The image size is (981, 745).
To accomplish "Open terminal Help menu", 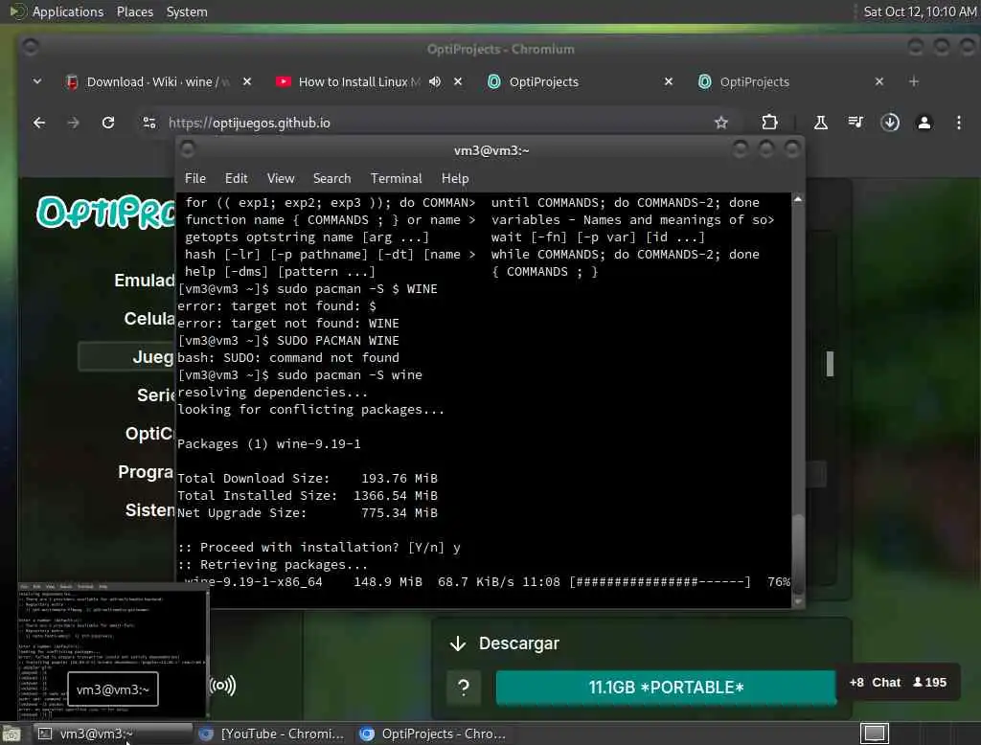I will pos(455,178).
